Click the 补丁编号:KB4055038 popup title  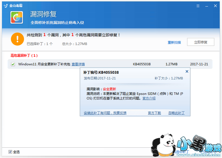click(101, 73)
